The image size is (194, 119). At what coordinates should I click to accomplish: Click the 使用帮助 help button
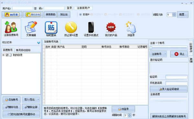(50, 15)
